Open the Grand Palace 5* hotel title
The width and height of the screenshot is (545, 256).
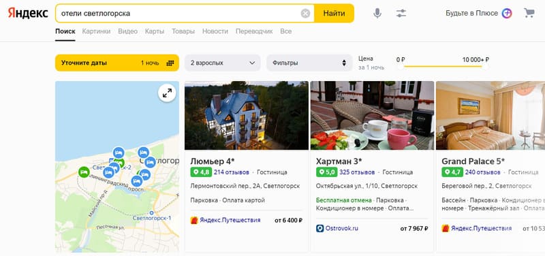pos(473,161)
